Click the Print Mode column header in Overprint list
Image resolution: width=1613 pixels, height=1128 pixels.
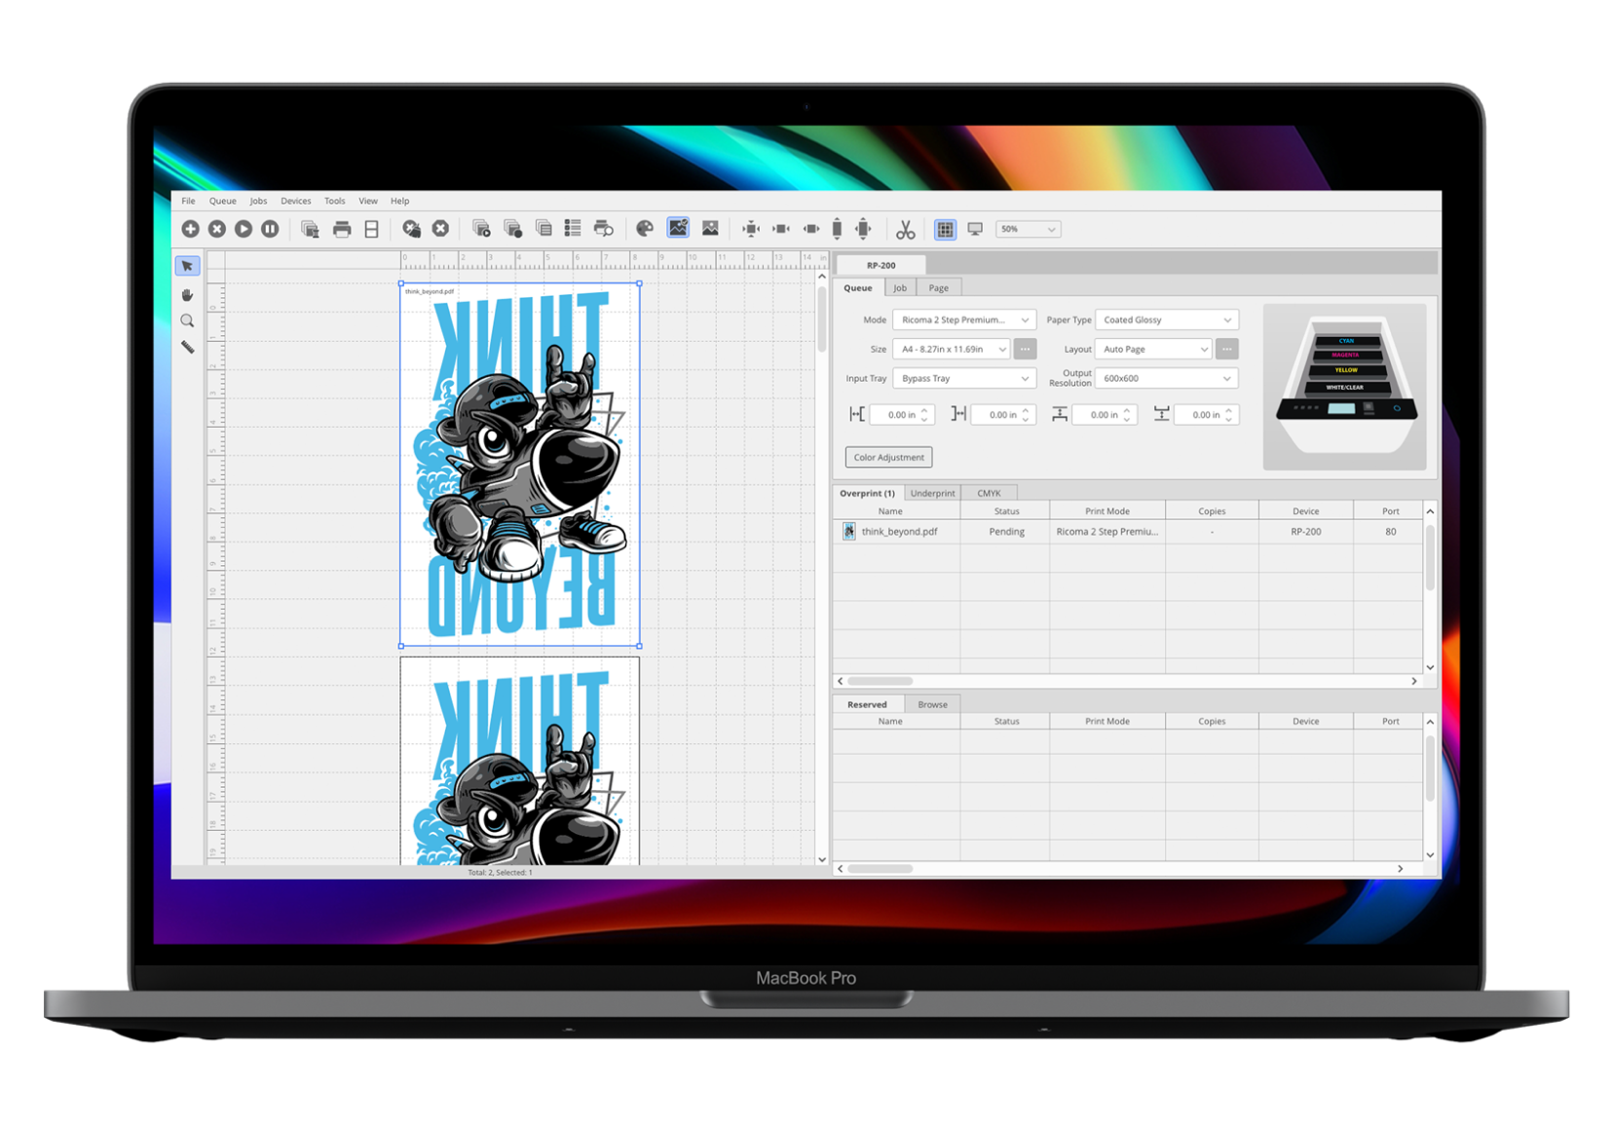(x=1107, y=511)
